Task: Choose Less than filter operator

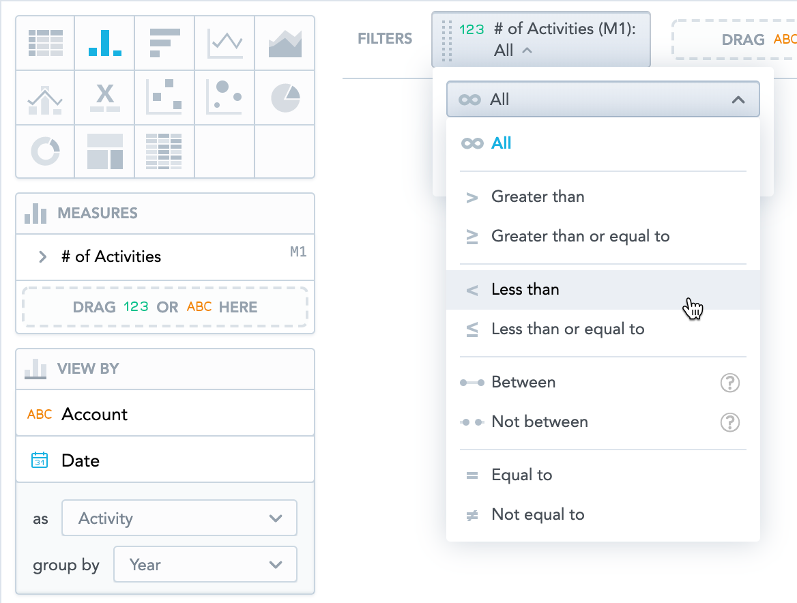Action: pos(603,289)
